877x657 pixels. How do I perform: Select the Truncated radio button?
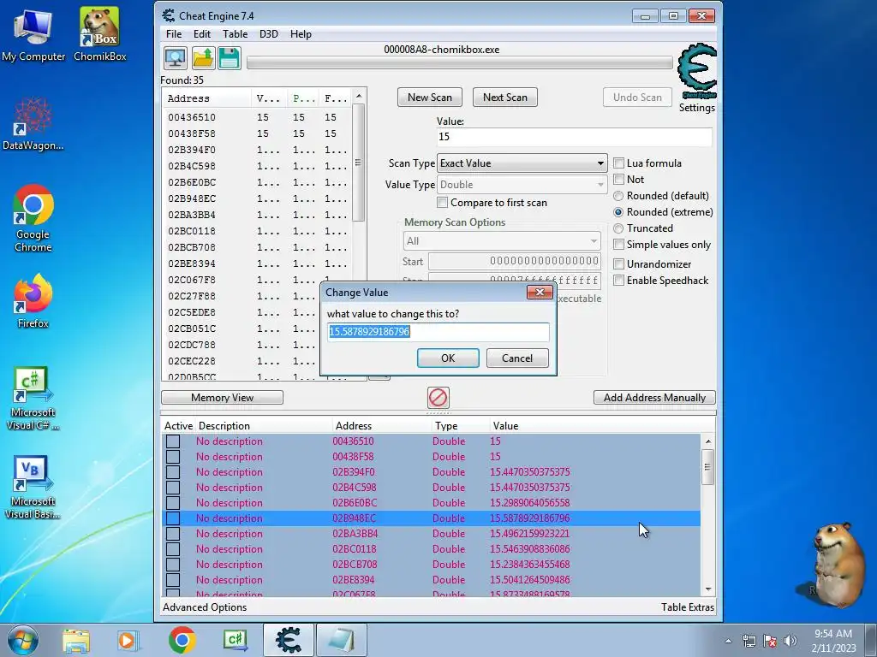pyautogui.click(x=618, y=228)
